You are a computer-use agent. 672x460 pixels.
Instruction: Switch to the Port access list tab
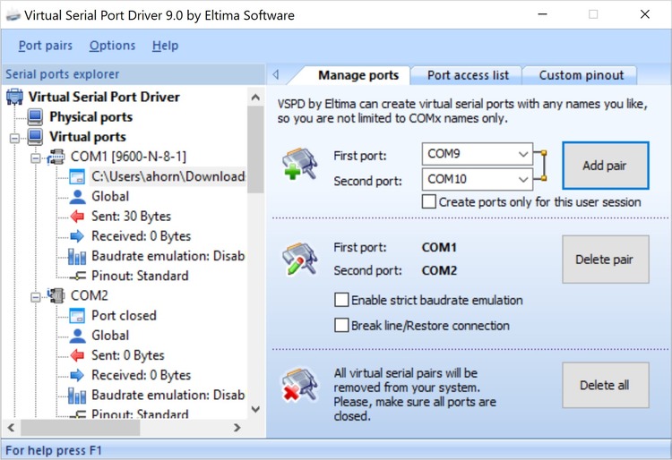point(468,75)
